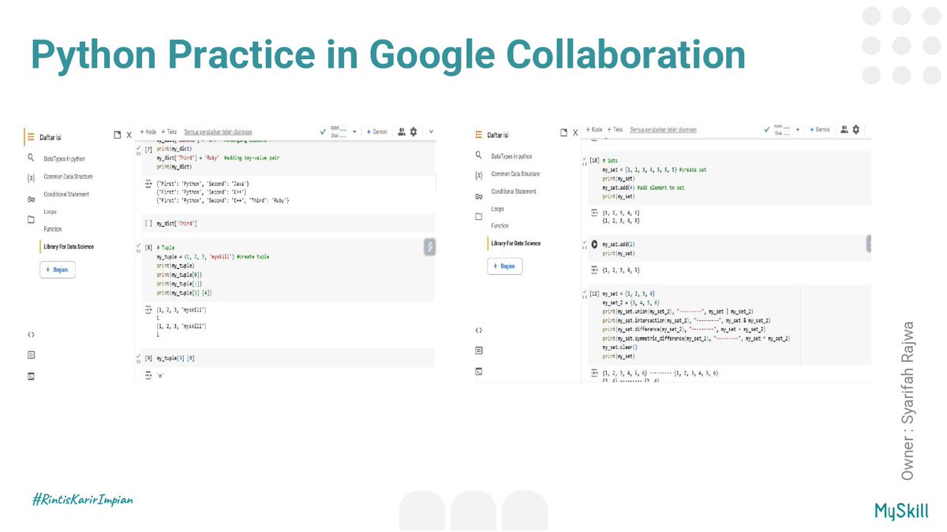The width and height of the screenshot is (947, 532).
Task: Select Loops entry in right notebook
Action: (x=497, y=209)
